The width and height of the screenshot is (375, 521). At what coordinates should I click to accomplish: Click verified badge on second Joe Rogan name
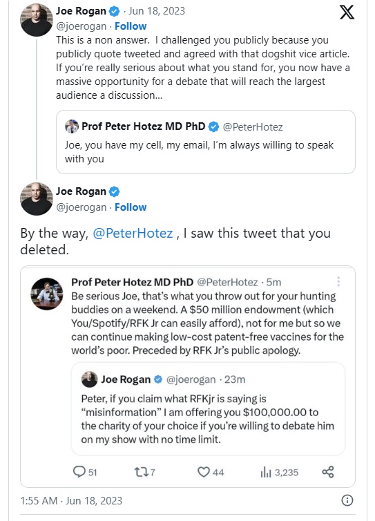tap(114, 191)
